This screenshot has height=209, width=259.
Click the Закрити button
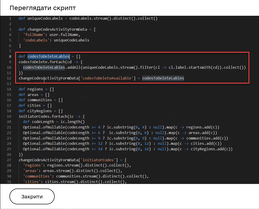tap(32, 197)
